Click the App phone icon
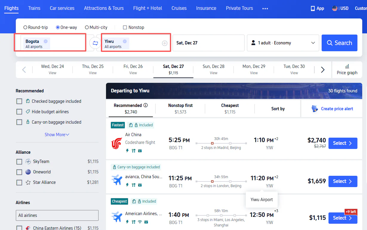Image resolution: width=367 pixels, height=230 pixels. tap(313, 8)
